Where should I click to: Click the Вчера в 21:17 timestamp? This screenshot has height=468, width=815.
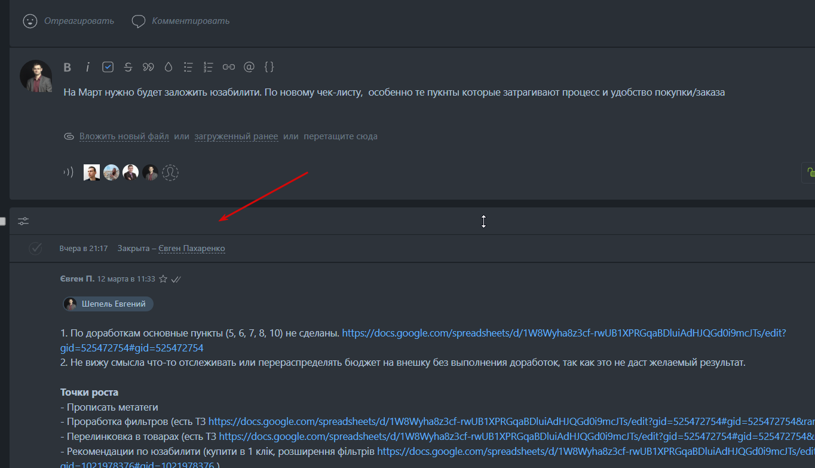[x=84, y=248]
